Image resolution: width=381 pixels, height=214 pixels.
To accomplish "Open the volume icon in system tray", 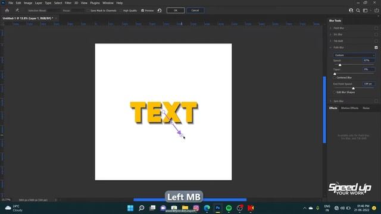I will click(x=342, y=208).
